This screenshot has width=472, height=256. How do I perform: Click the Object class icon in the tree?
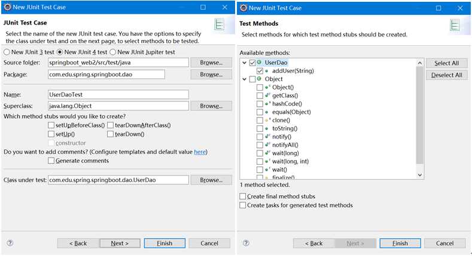click(x=259, y=79)
